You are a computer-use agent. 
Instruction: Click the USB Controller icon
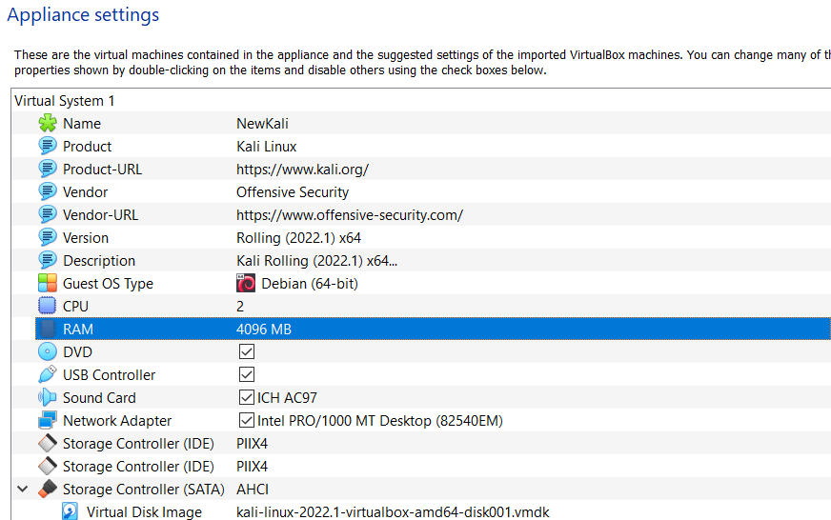click(x=48, y=375)
